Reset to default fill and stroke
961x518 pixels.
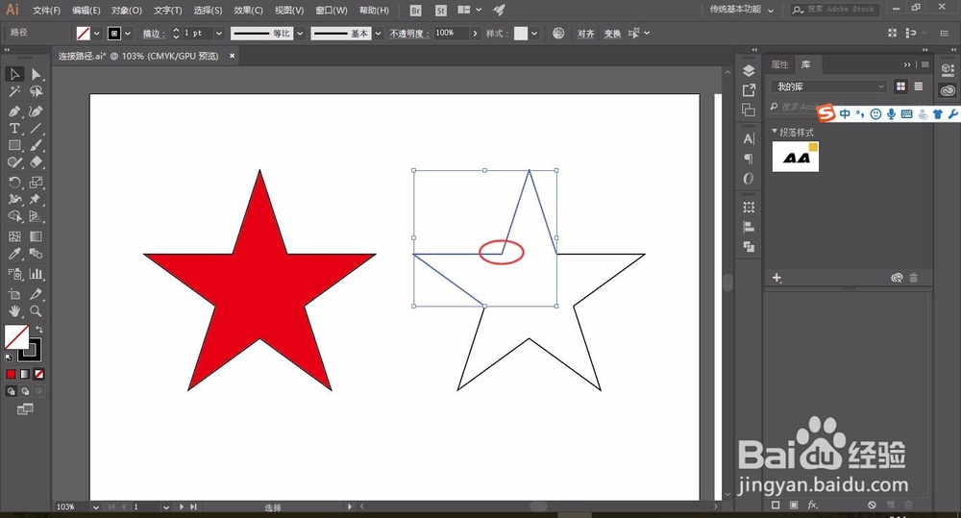[x=9, y=357]
